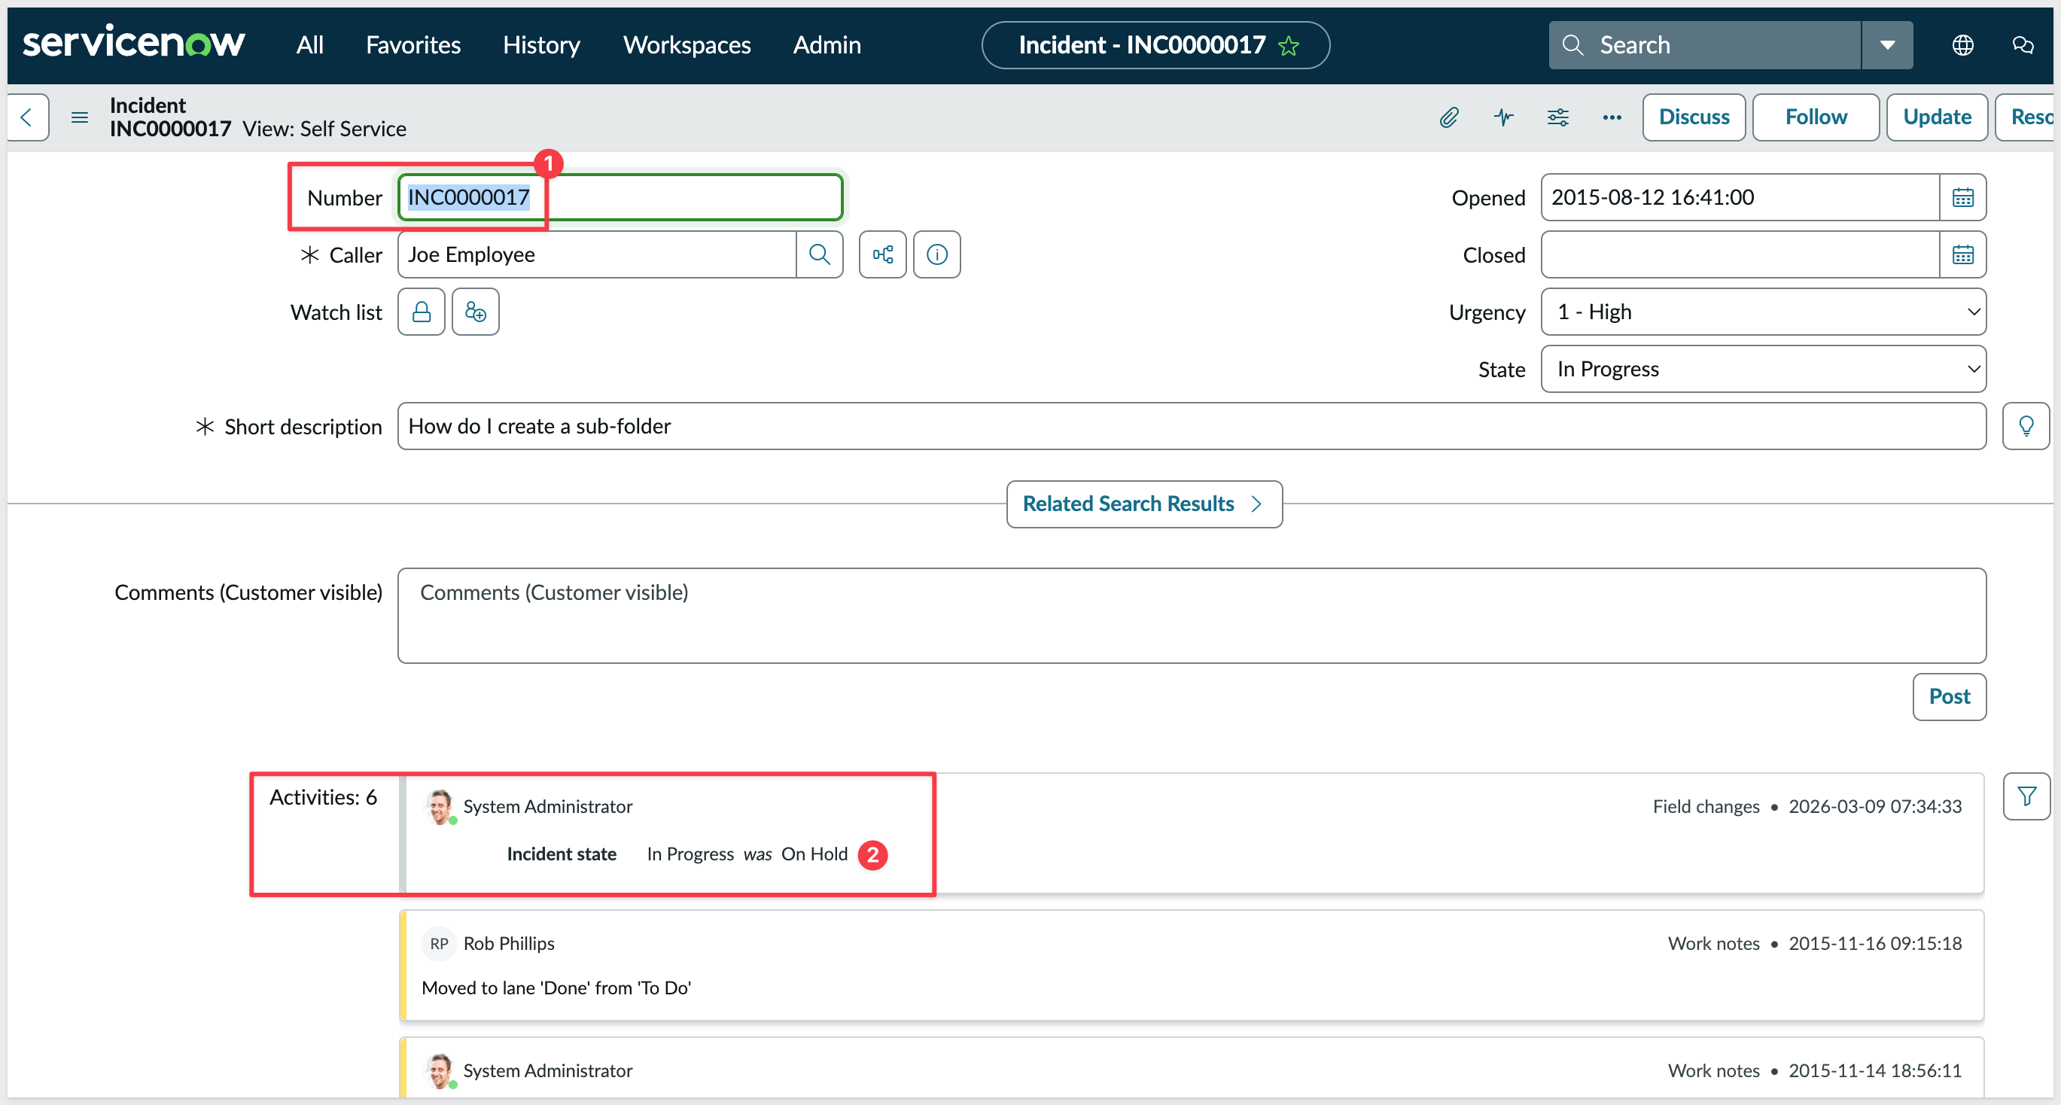
Task: Open the State dropdown
Action: click(1763, 369)
